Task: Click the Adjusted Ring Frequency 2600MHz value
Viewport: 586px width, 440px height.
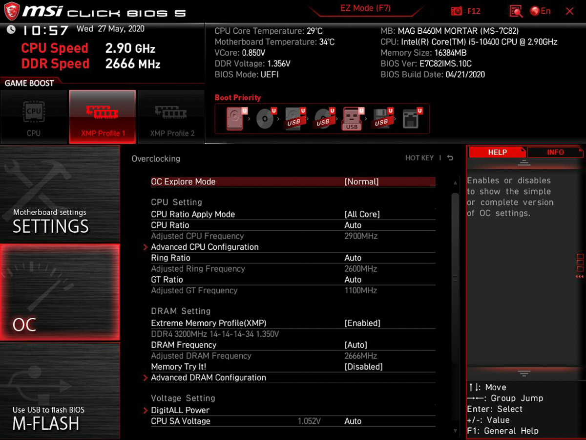Action: pyautogui.click(x=361, y=269)
